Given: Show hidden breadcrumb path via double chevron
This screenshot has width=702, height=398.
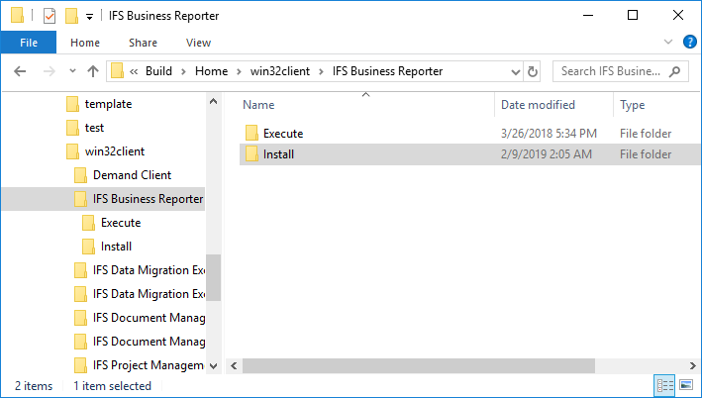Looking at the screenshot, I should coord(134,71).
